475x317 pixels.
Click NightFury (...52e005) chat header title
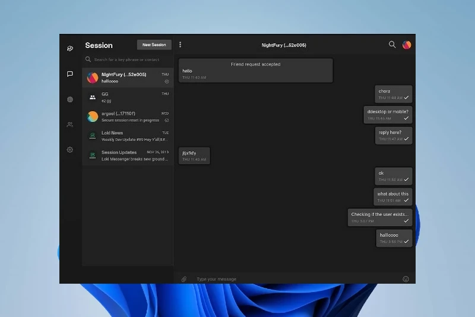point(284,45)
